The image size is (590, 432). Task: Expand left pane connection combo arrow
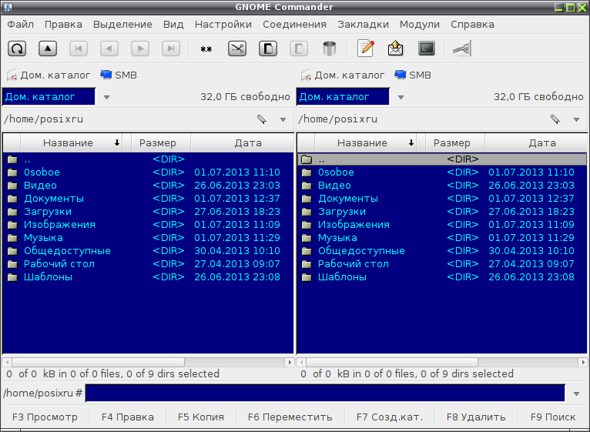pos(106,97)
